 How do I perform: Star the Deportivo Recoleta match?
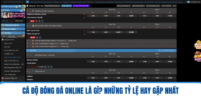28,21
